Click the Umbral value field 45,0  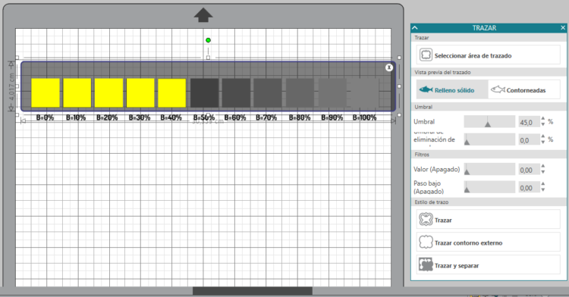coord(529,122)
